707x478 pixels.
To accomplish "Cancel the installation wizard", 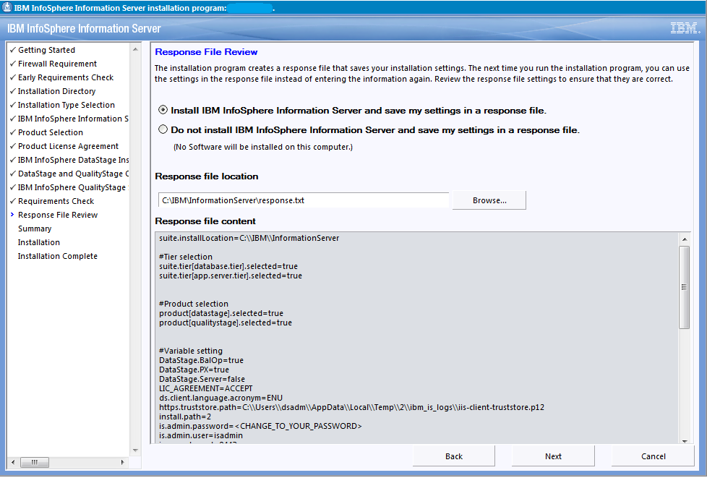I will (x=653, y=456).
